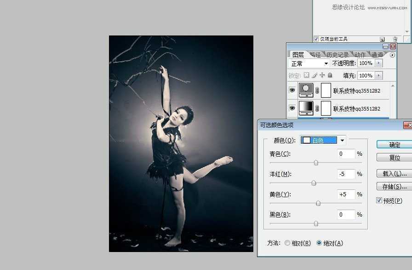Toggle the 仅限当前工具 checkbox

click(x=316, y=39)
